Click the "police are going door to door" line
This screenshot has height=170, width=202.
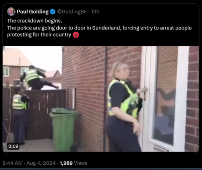coord(99,28)
